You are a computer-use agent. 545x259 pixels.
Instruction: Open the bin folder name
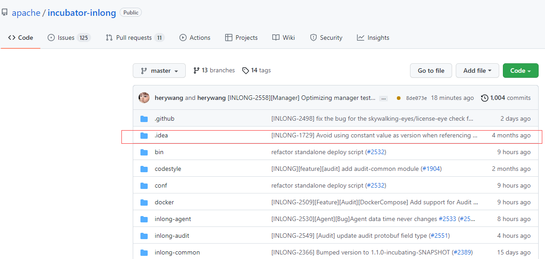[x=159, y=152]
